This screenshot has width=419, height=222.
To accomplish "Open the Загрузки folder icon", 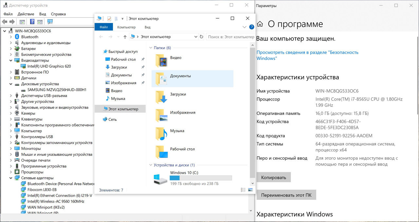I will point(161,97).
